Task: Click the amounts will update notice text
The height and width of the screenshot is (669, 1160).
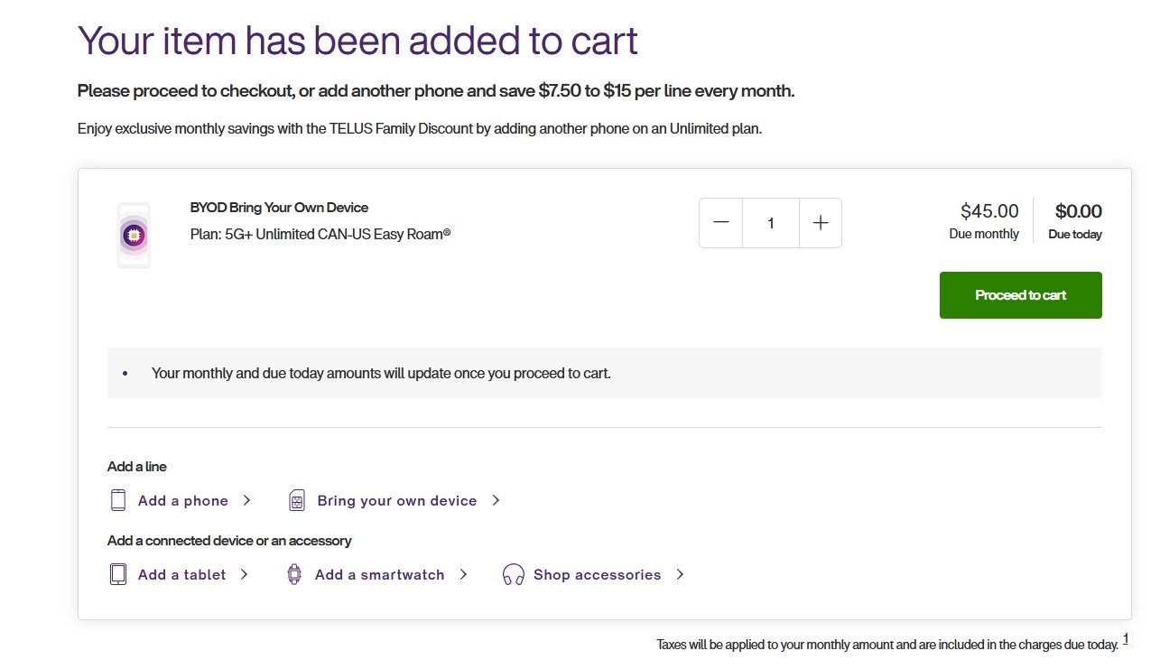Action: pos(381,373)
